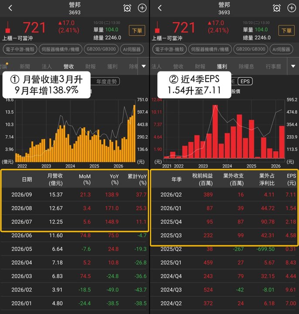The image size is (299, 314).
Task: Switch to 獲利 tab in right panel
Action: pos(222,66)
